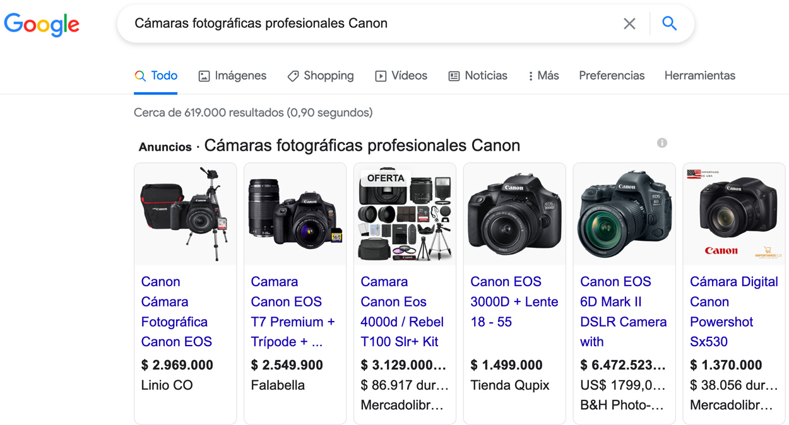Expand the Más menu
The image size is (789, 425).
[543, 76]
